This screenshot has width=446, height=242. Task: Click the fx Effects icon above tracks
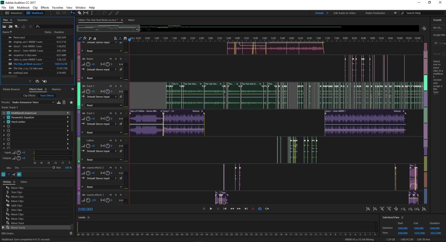(x=85, y=38)
